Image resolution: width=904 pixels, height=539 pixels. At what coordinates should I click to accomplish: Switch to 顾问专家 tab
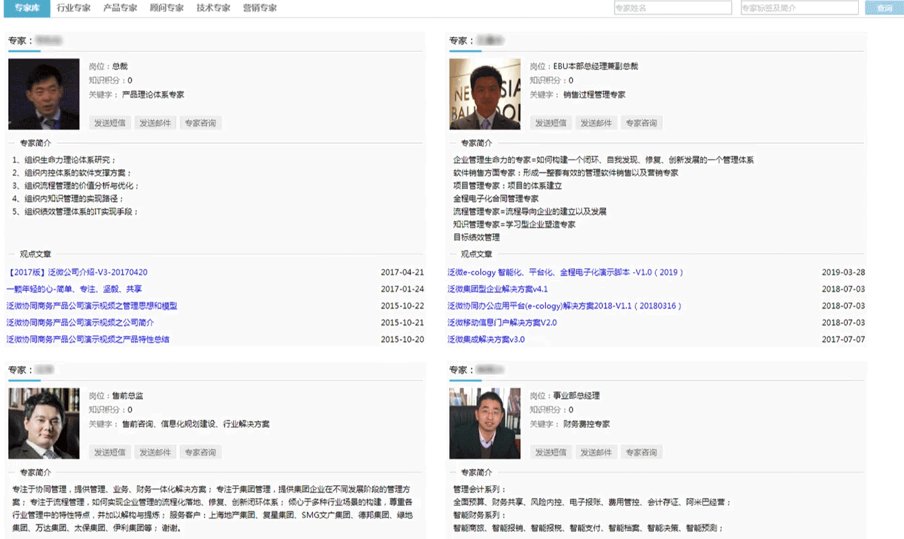[167, 8]
